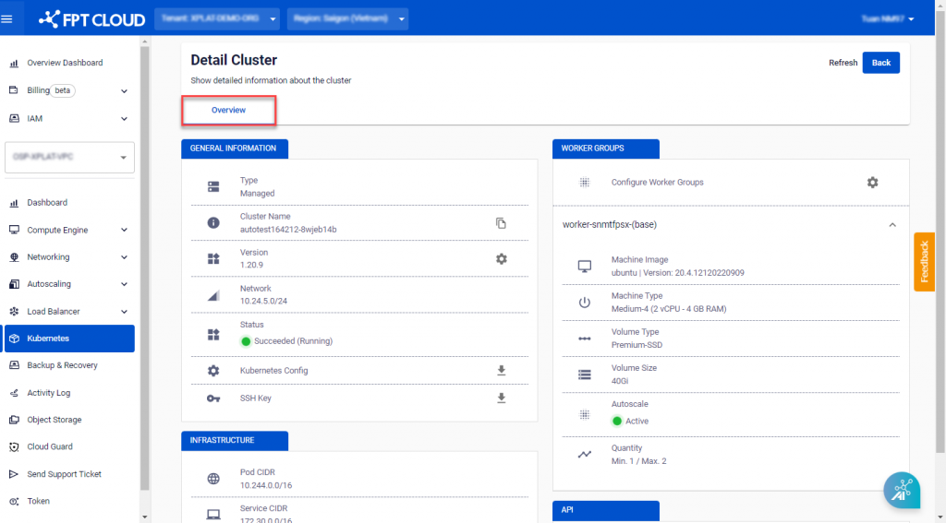The height and width of the screenshot is (523, 946).
Task: Open the Feedback side tab
Action: (924, 262)
